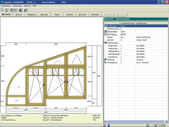Select the Rahmensystem row
169x127 pixels.
(x=136, y=29)
